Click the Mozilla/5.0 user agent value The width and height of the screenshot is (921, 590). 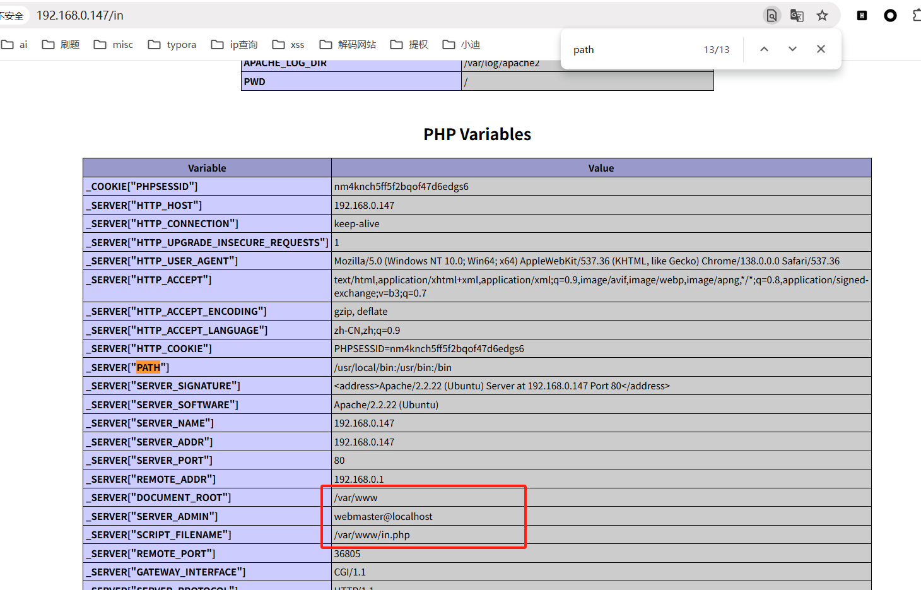[587, 261]
